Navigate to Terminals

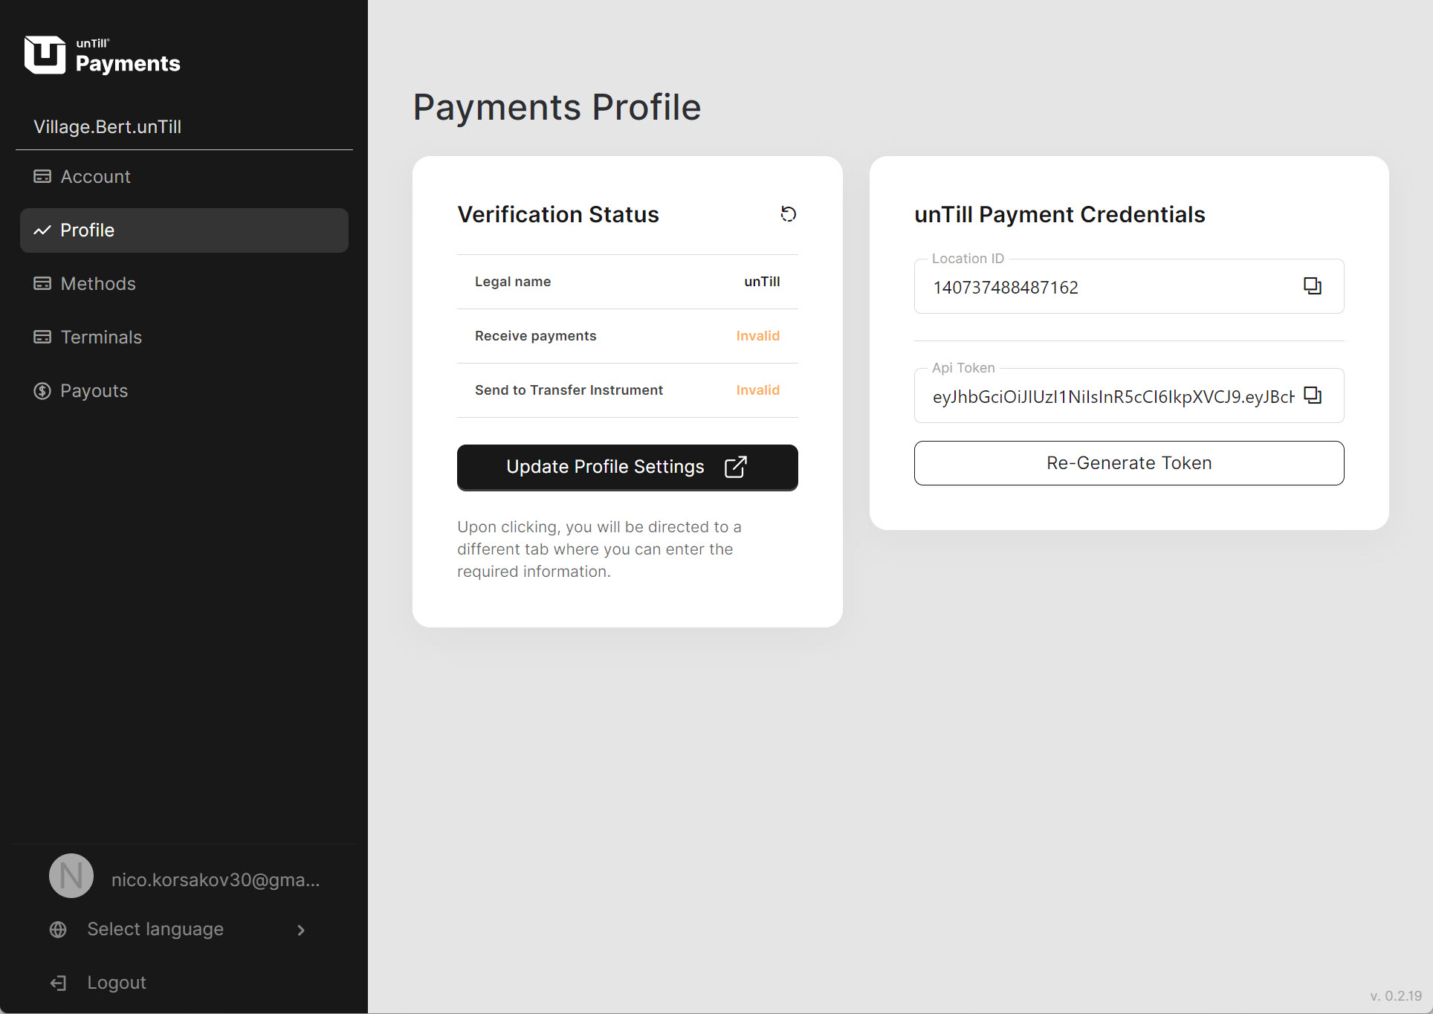(x=101, y=338)
